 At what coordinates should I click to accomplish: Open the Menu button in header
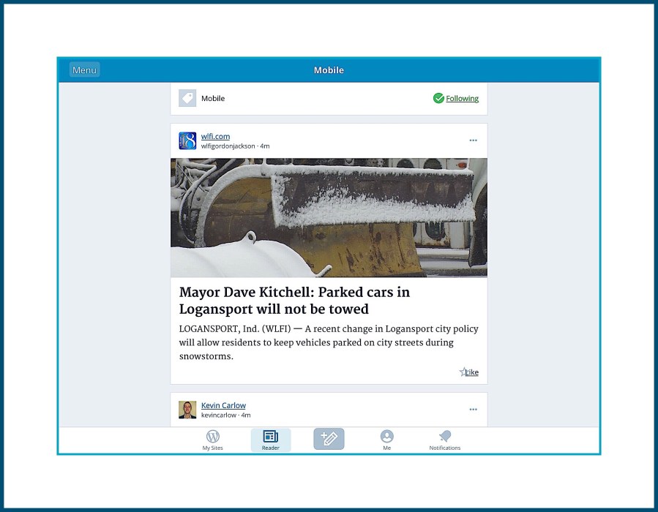point(84,70)
